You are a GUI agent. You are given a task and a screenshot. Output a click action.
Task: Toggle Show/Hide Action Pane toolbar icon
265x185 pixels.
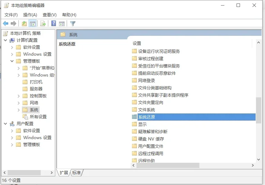click(62, 24)
